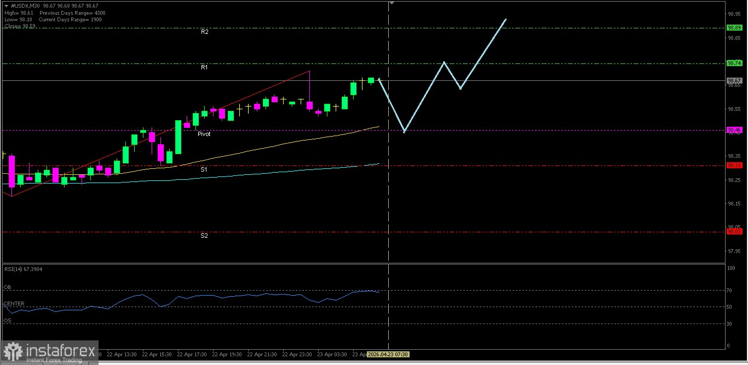Select the R1 resistance level label
748x365 pixels.
[204, 68]
